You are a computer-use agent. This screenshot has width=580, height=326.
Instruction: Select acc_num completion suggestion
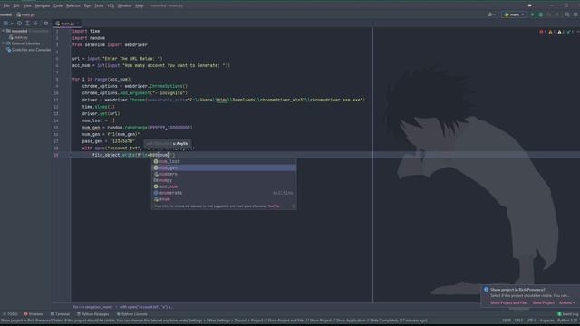[224, 187]
